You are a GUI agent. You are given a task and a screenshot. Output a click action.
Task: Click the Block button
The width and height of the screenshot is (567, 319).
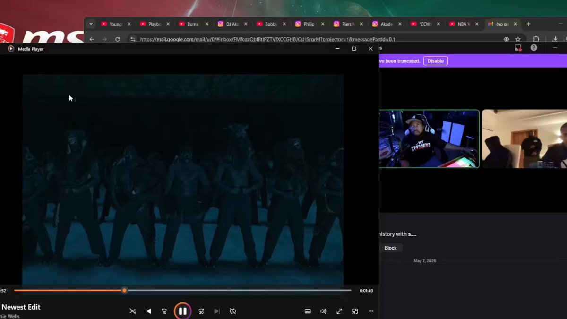pyautogui.click(x=390, y=248)
